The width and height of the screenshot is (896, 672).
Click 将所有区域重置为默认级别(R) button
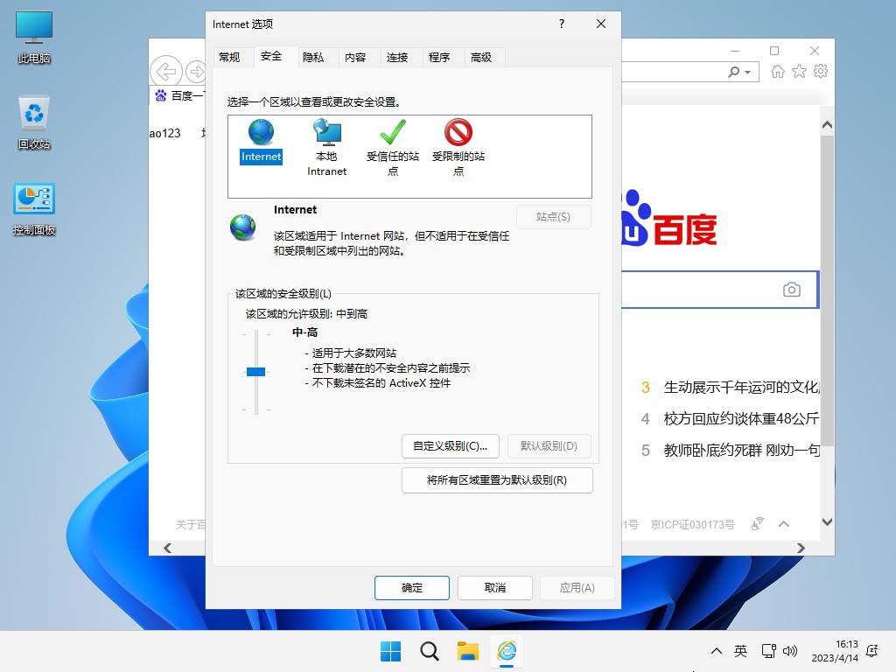tap(496, 480)
